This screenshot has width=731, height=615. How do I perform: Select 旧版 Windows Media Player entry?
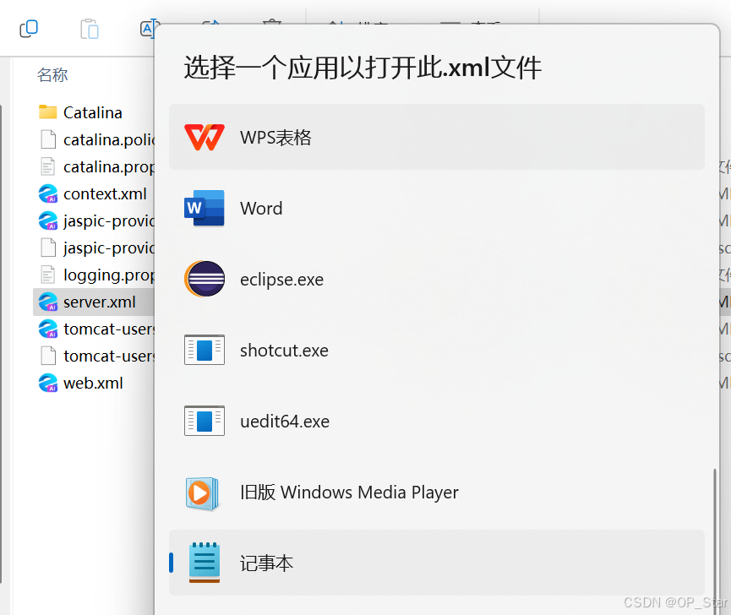click(437, 492)
